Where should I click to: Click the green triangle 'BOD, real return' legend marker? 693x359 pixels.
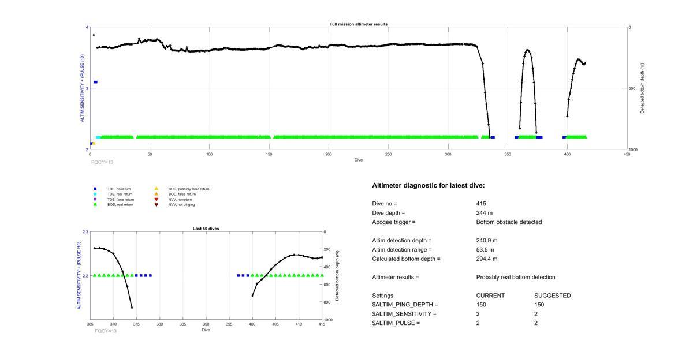[95, 204]
